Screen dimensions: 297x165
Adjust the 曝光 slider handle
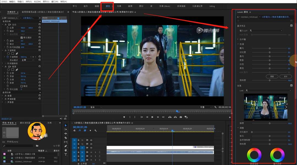click(x=269, y=48)
